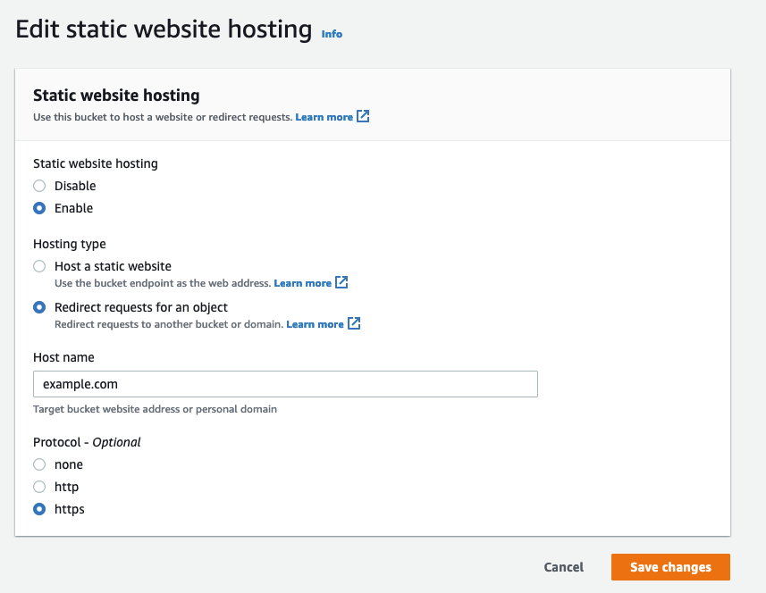
Task: Click inside the Host name field showing example.com
Action: point(284,383)
